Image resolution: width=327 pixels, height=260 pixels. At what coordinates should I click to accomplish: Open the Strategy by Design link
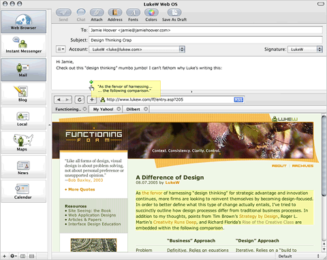click(258, 216)
